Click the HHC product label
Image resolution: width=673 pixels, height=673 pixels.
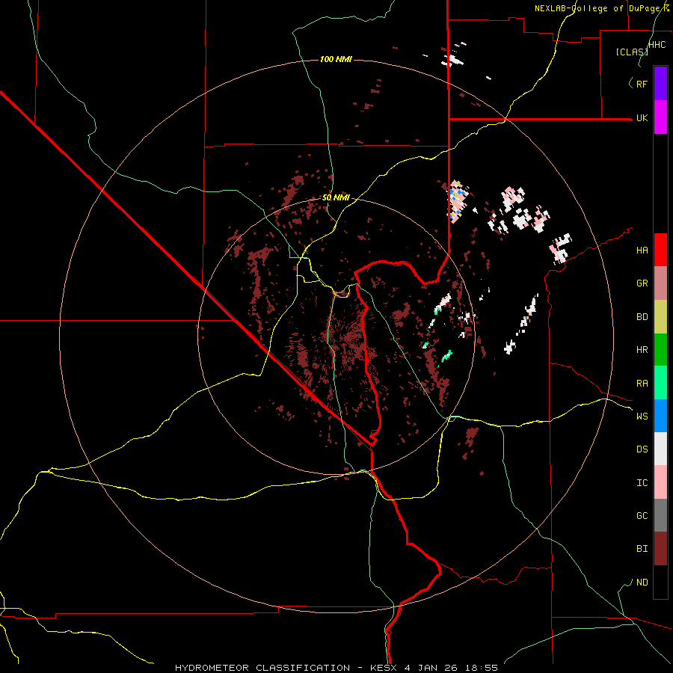pyautogui.click(x=657, y=45)
